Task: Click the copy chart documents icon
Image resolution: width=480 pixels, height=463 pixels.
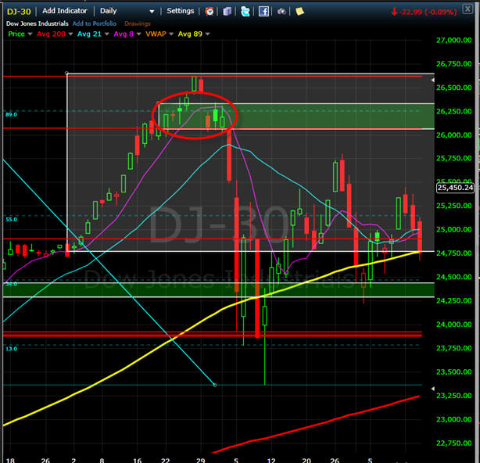Action: tap(227, 12)
